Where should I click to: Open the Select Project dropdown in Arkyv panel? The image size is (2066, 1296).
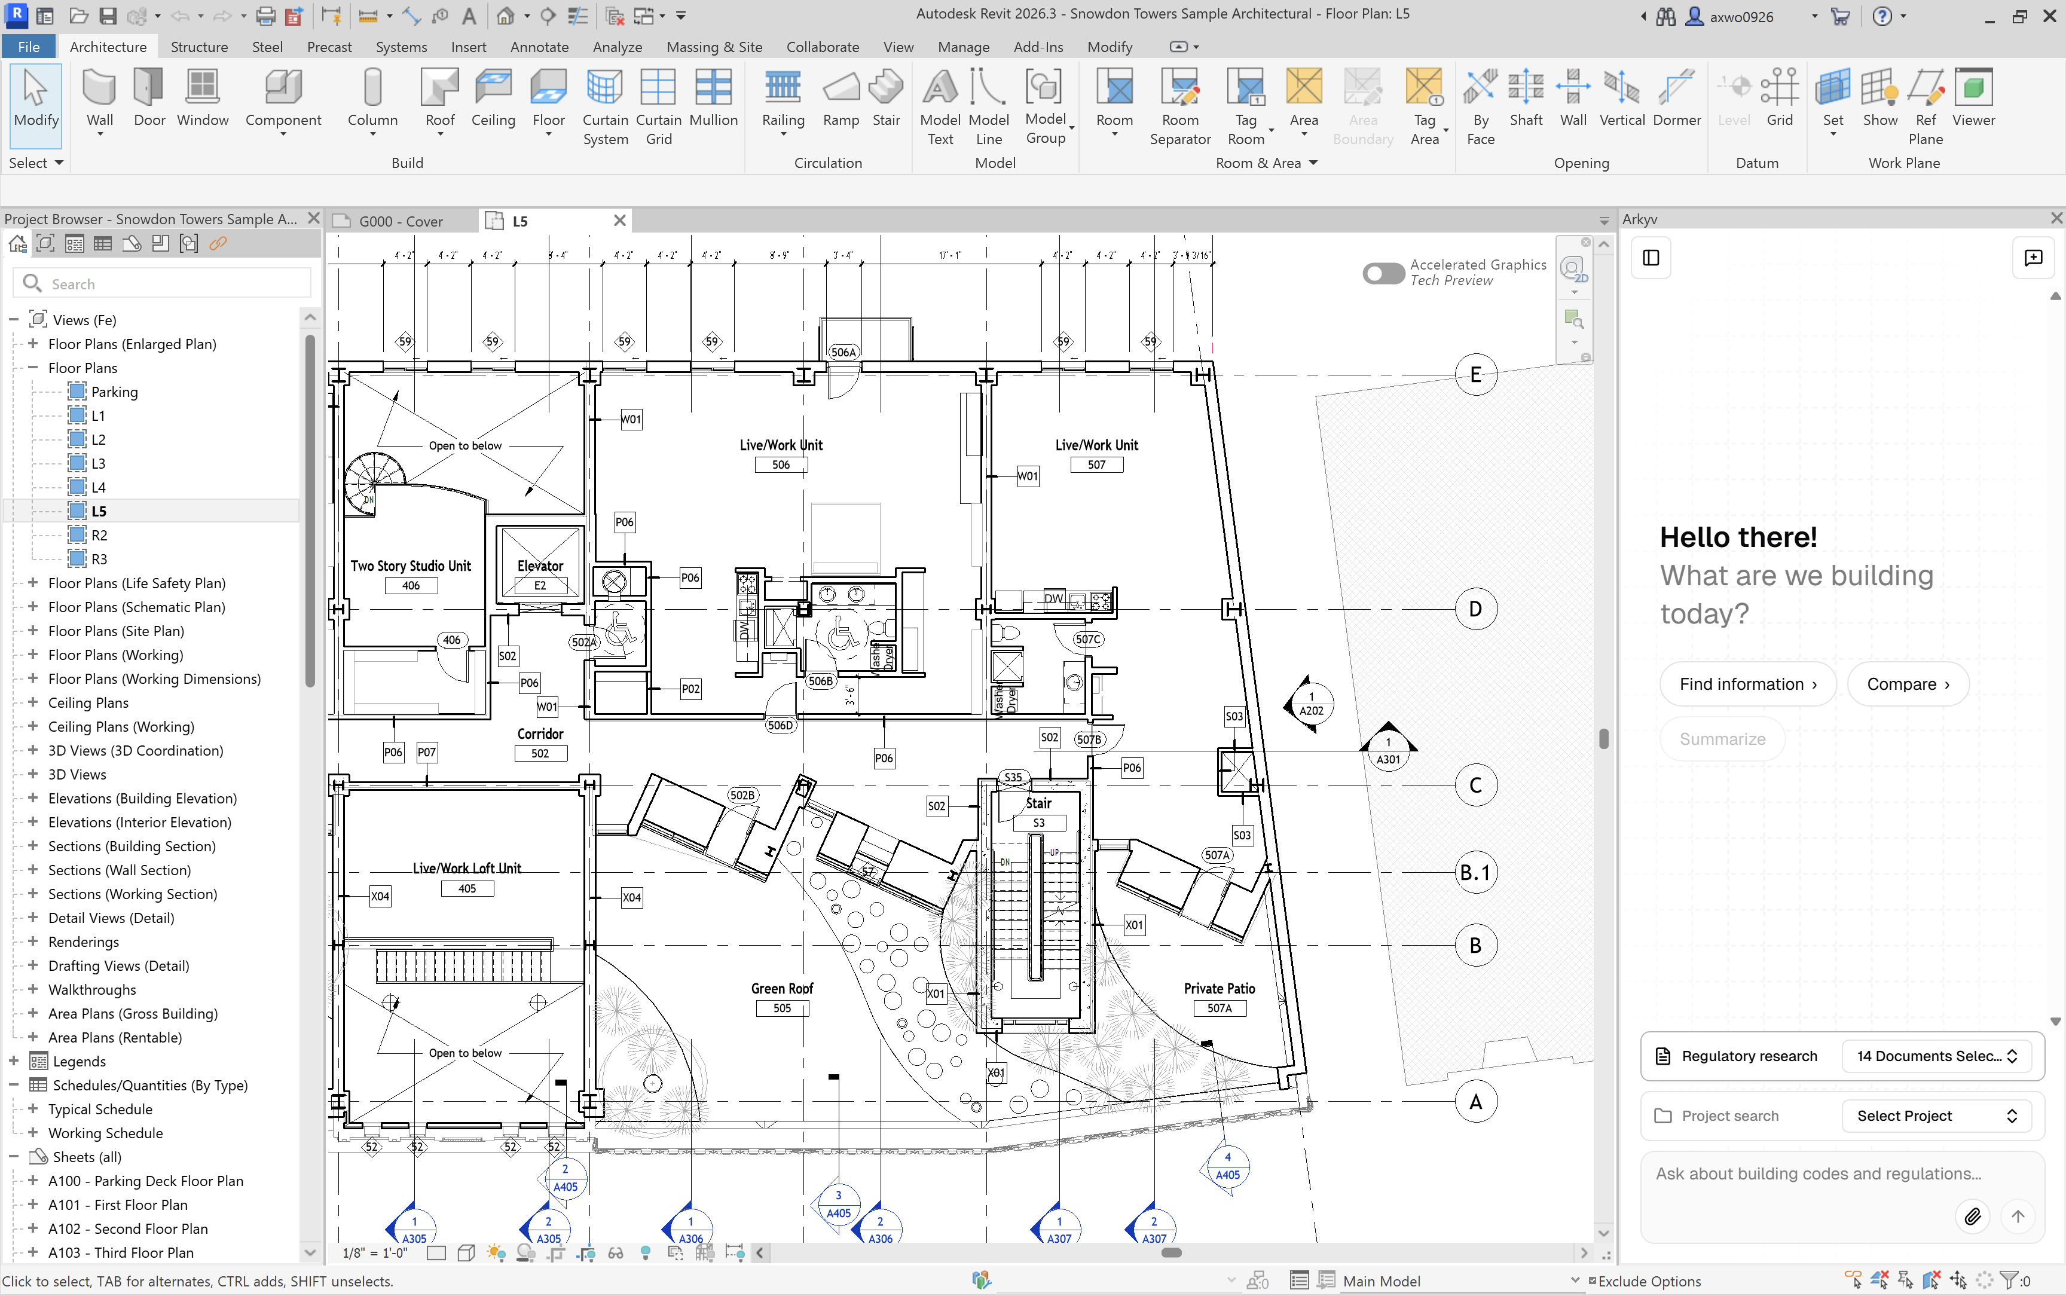click(x=1936, y=1115)
